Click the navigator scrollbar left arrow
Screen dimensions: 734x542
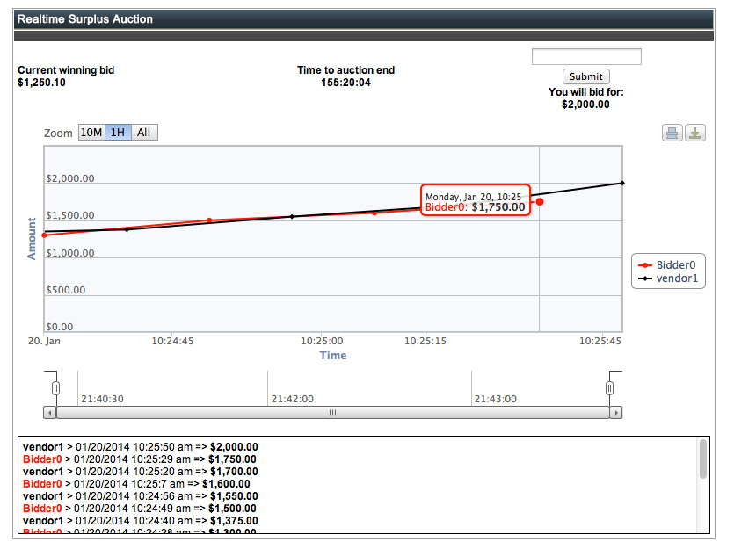(49, 412)
